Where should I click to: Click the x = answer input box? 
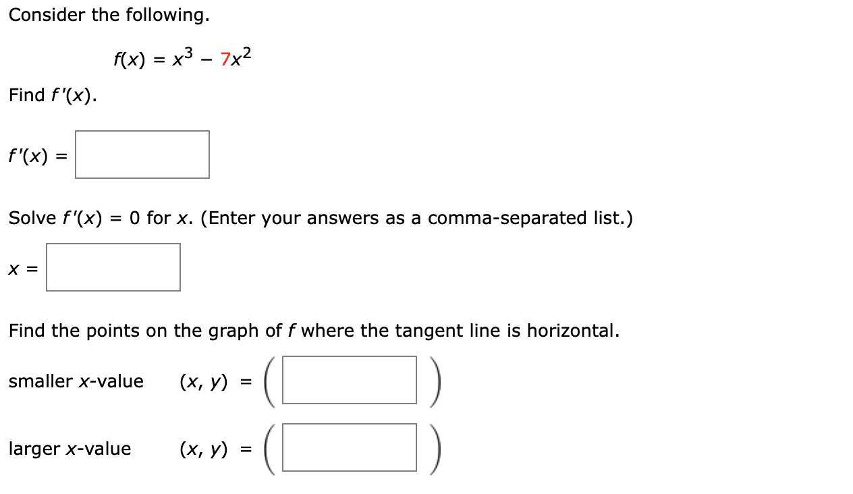click(113, 267)
